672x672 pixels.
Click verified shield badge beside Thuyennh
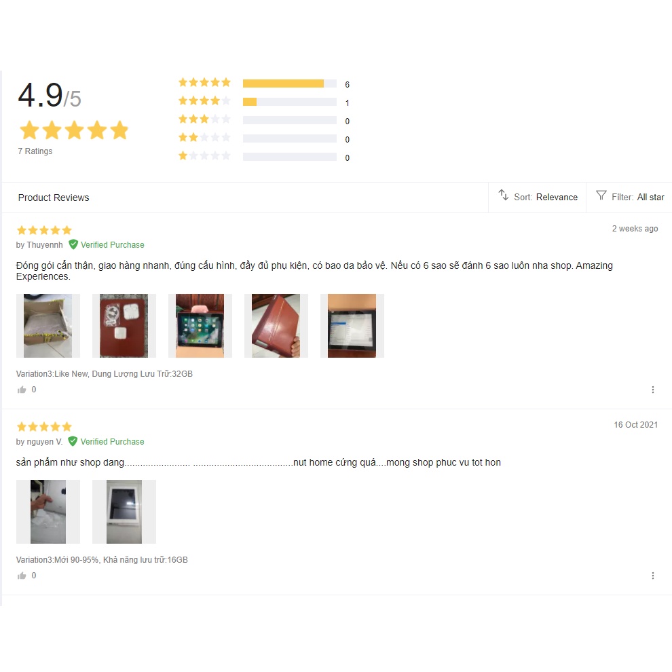tap(73, 244)
